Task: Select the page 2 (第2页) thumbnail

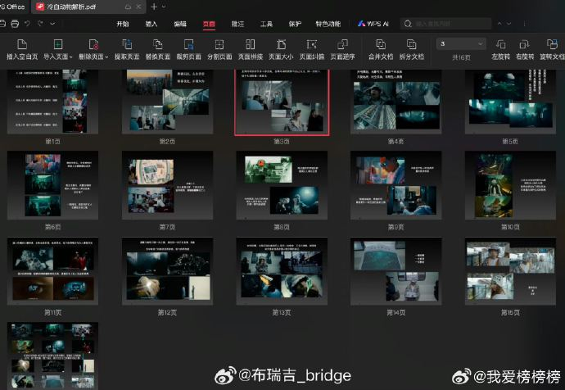Action: pos(167,102)
